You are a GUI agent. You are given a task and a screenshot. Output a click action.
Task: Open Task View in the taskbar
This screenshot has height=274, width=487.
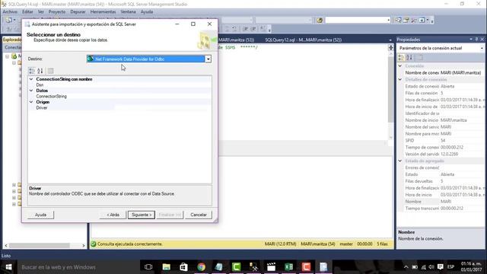[x=148, y=267]
